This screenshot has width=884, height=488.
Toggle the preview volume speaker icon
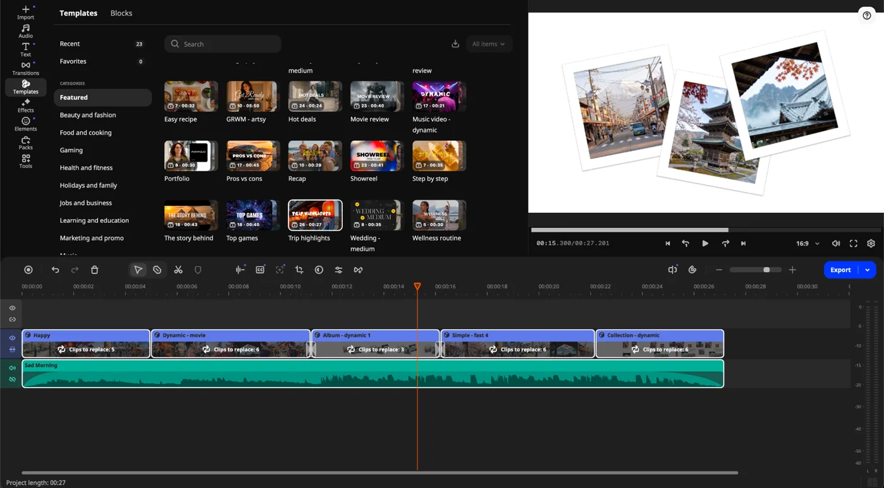[836, 244]
